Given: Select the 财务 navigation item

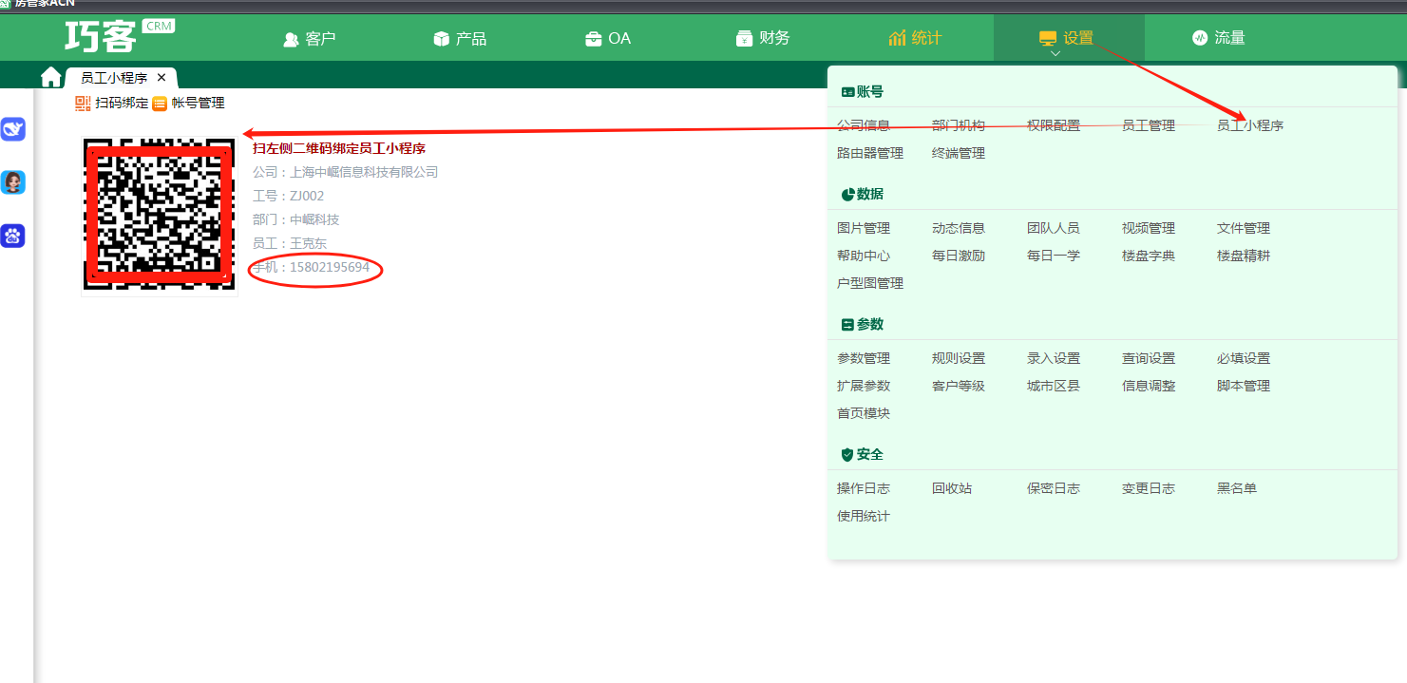Looking at the screenshot, I should point(763,38).
